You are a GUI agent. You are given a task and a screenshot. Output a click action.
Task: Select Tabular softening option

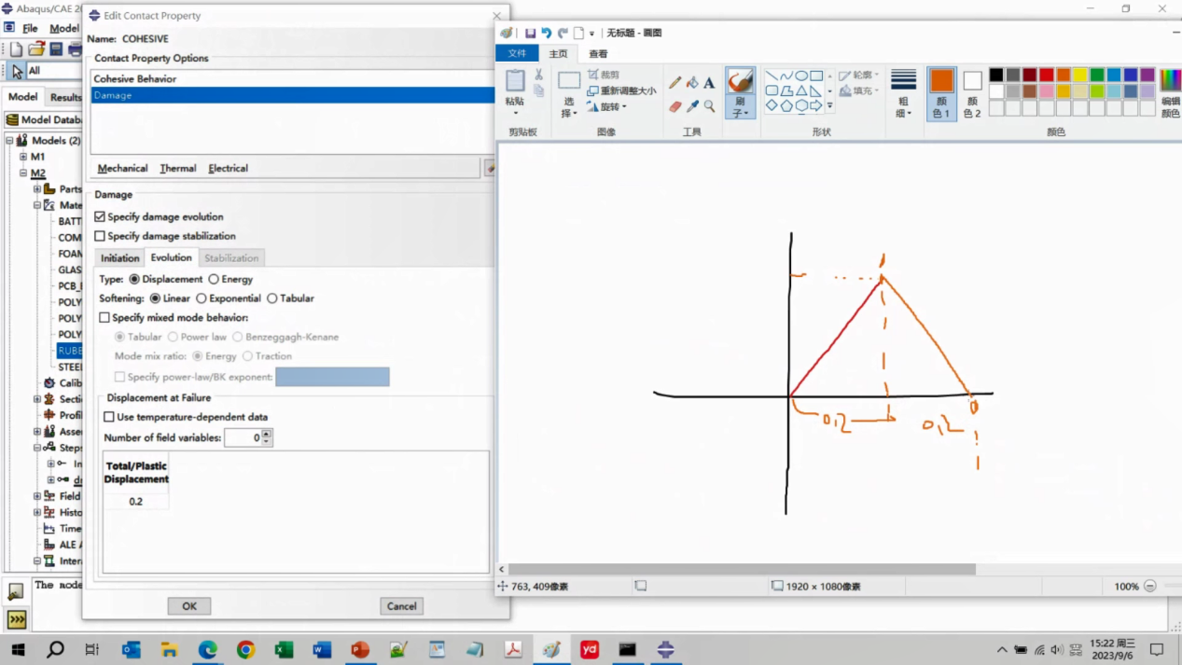(271, 298)
